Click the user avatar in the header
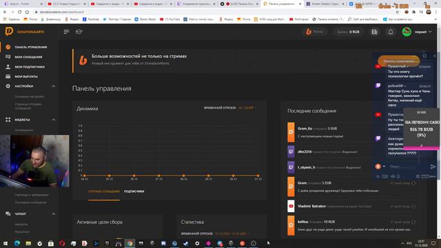The width and height of the screenshot is (441, 248). click(407, 32)
